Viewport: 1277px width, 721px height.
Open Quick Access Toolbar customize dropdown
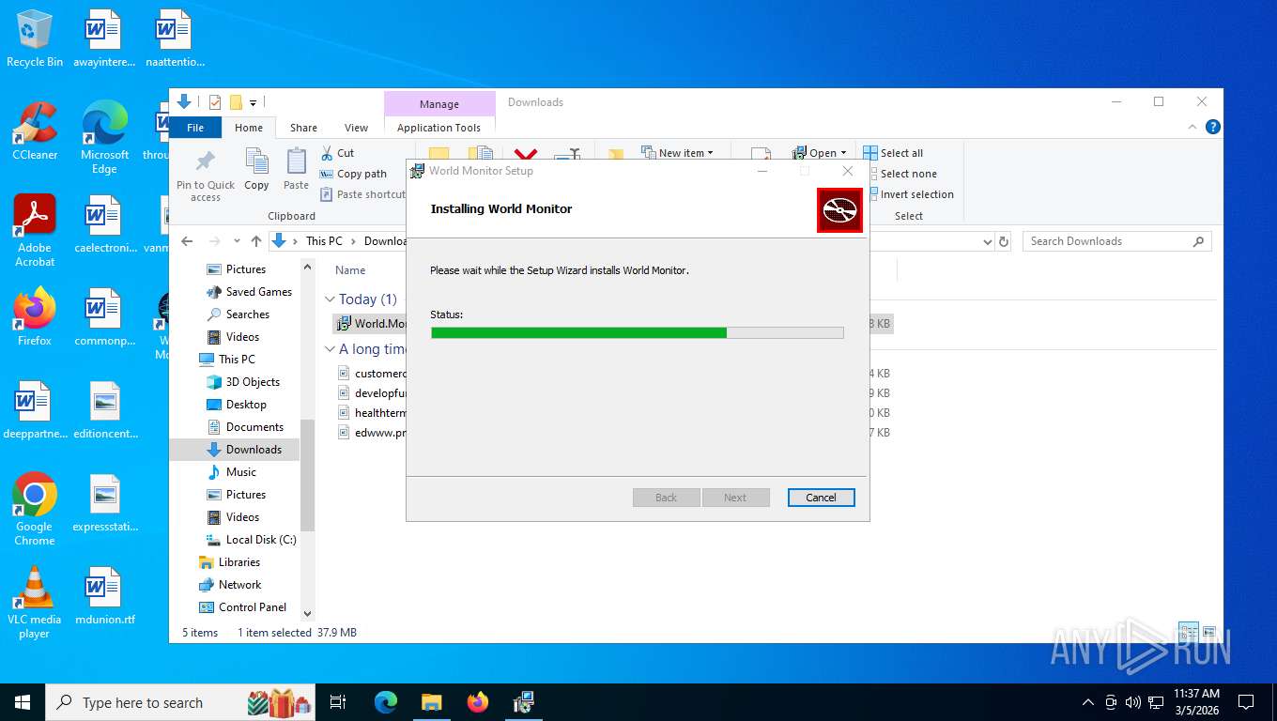pyautogui.click(x=253, y=103)
